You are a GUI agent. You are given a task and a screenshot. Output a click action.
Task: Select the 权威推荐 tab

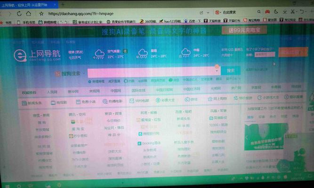pos(29,93)
